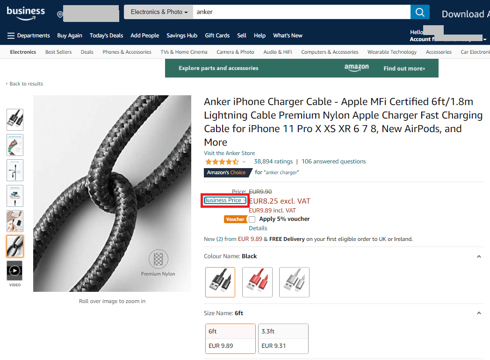Choose the 6ft size option

tap(231, 339)
